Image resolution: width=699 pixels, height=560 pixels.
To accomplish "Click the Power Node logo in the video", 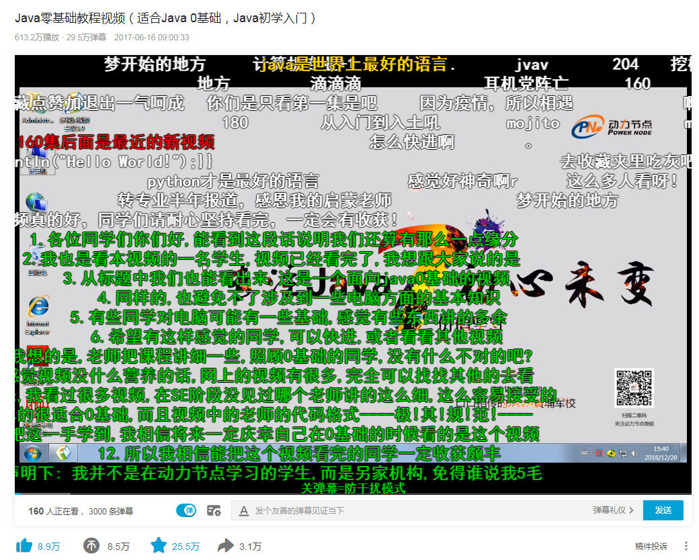I will click(x=612, y=126).
